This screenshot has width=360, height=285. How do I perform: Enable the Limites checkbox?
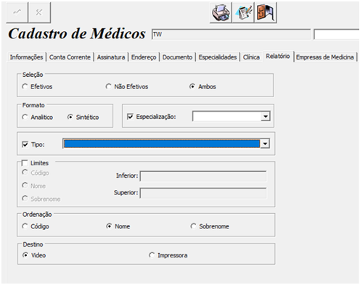pyautogui.click(x=25, y=163)
